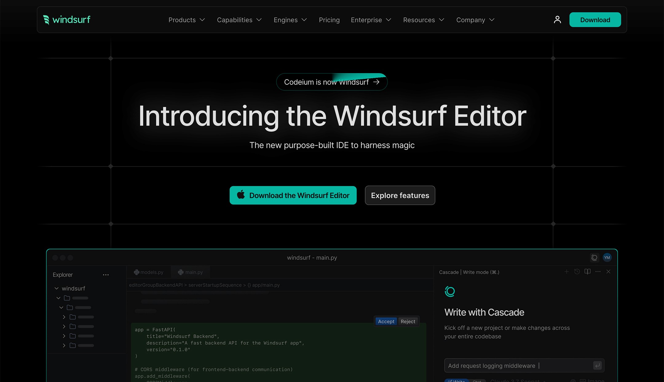Open Cascade conversation history clock icon
The width and height of the screenshot is (664, 382).
(577, 272)
